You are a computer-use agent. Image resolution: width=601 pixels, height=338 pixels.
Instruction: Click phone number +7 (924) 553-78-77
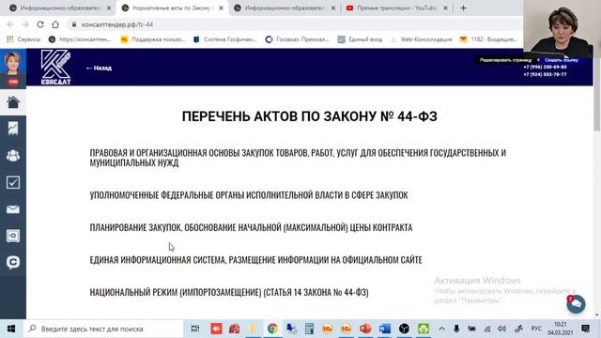click(x=545, y=75)
